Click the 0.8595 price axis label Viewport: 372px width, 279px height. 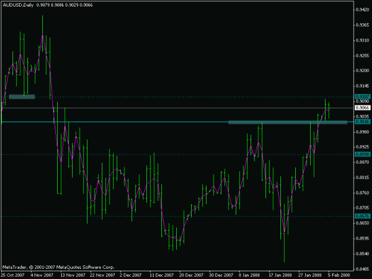point(362,239)
